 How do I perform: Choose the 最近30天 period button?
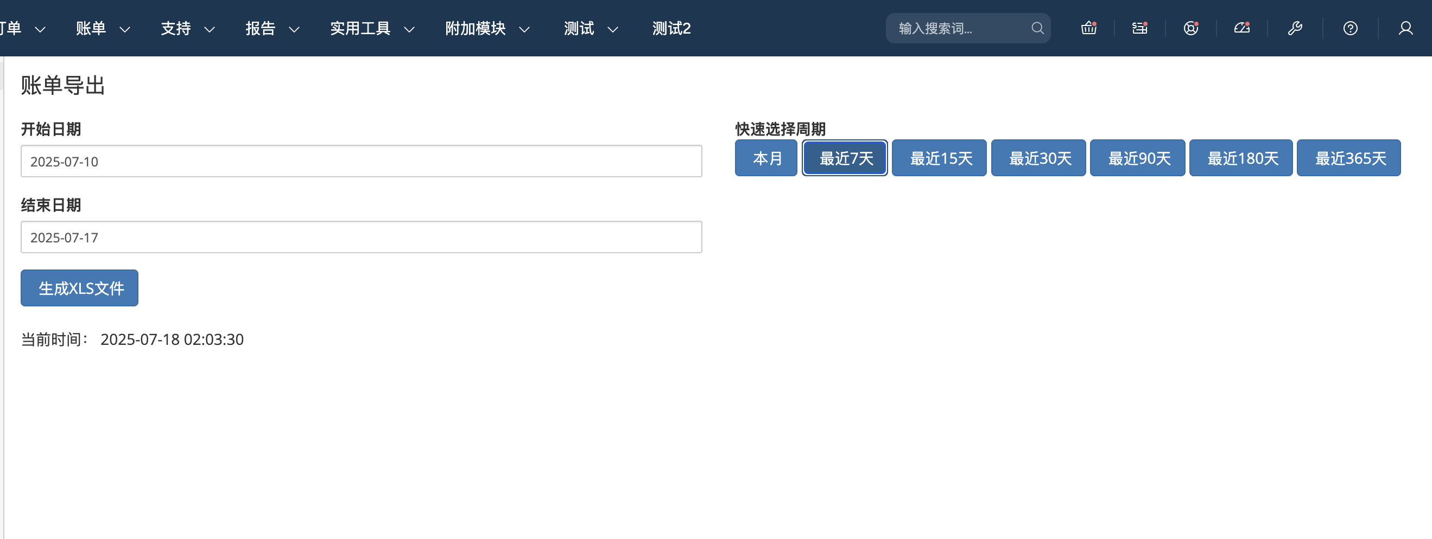coord(1038,158)
